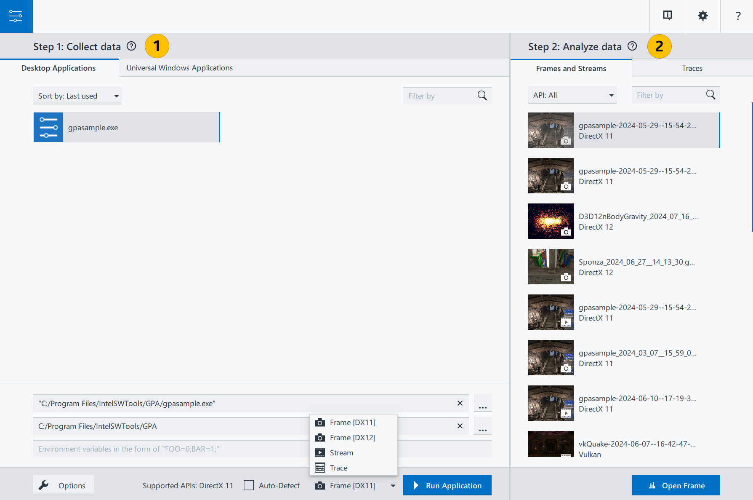
Task: Browse for working directory with ellipsis button
Action: pyautogui.click(x=483, y=426)
